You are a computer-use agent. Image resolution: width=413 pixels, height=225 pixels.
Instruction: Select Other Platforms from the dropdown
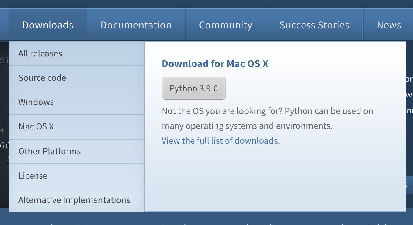coord(50,151)
